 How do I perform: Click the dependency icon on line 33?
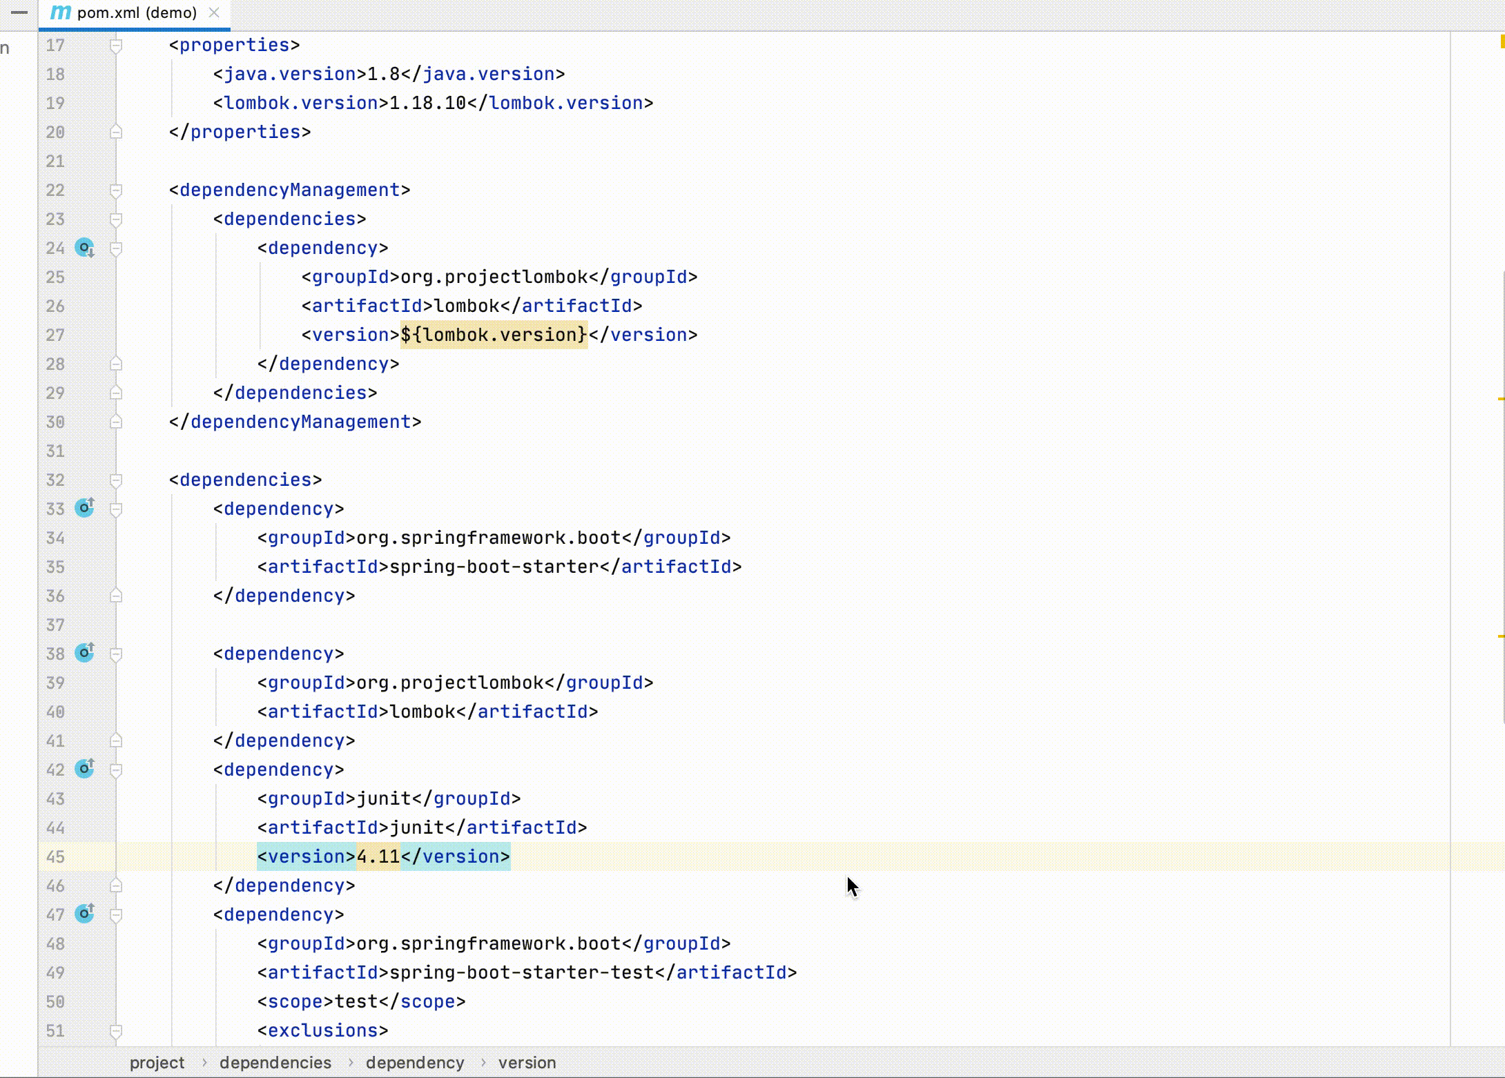pos(85,507)
